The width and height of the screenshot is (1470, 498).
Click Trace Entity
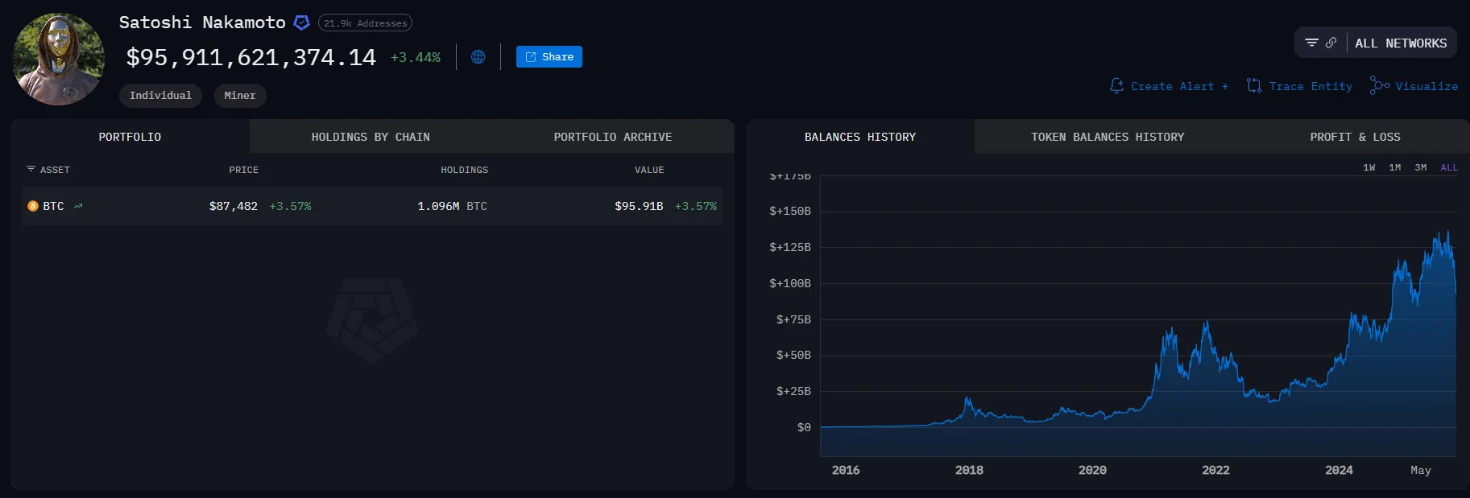pyautogui.click(x=1299, y=86)
